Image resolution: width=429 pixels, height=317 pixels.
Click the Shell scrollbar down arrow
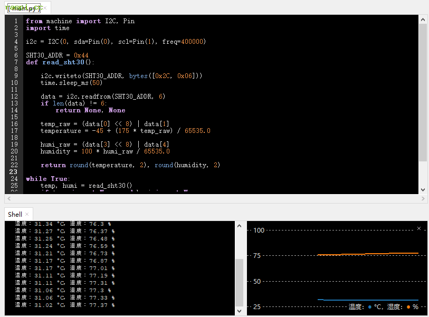pos(240,311)
